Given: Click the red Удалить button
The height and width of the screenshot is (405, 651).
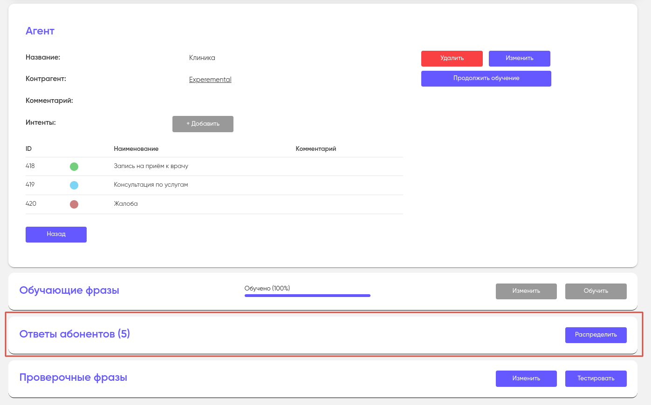Looking at the screenshot, I should point(452,59).
